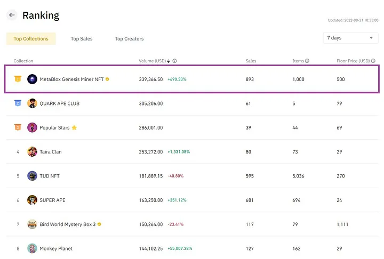Switch to the Top Creators tab

[x=129, y=38]
